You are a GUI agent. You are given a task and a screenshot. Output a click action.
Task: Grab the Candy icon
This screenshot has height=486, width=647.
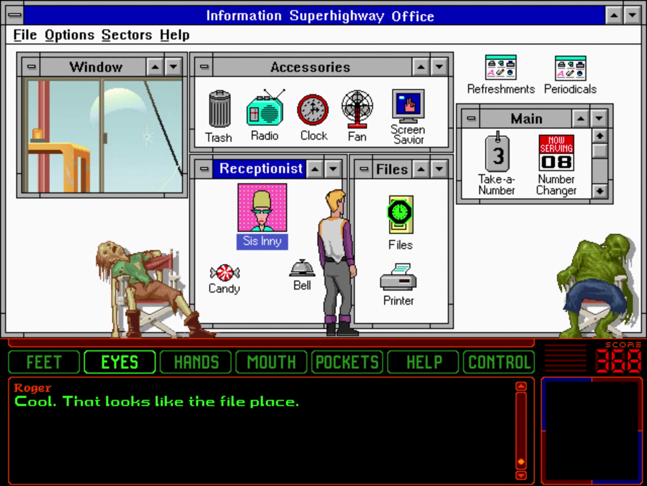[224, 273]
